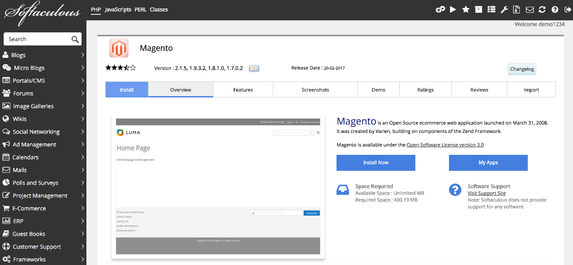Click the Blogs user icon in sidebar
573x265 pixels.
click(6, 55)
